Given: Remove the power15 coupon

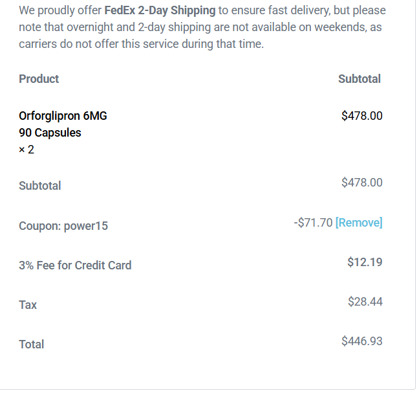Looking at the screenshot, I should 359,223.
